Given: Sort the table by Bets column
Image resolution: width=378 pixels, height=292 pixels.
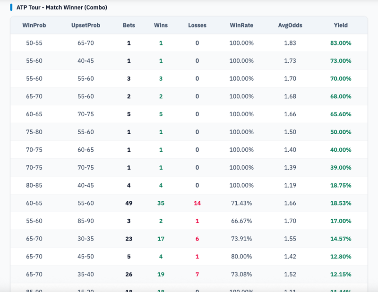Looking at the screenshot, I should point(129,26).
